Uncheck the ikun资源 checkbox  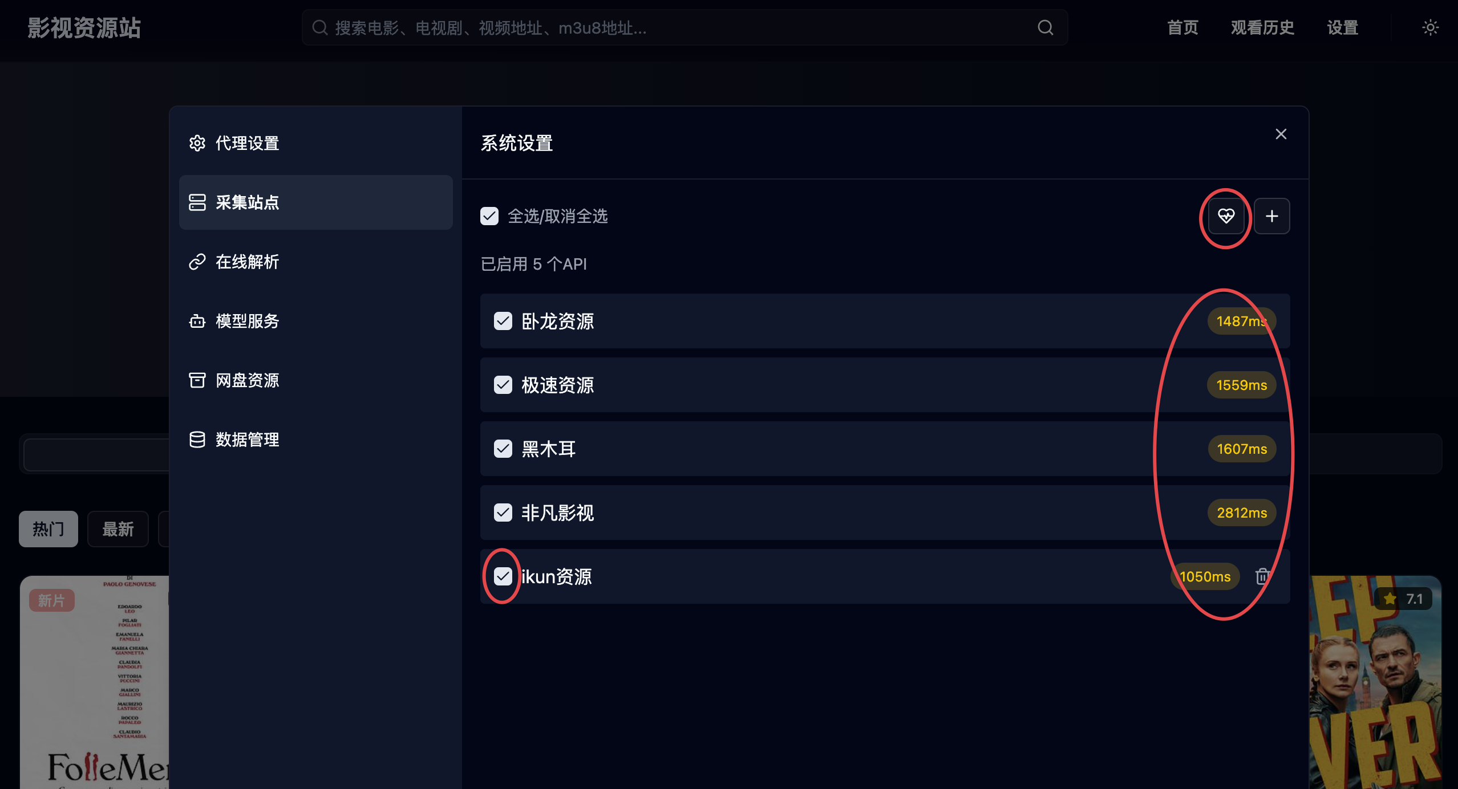pyautogui.click(x=503, y=576)
